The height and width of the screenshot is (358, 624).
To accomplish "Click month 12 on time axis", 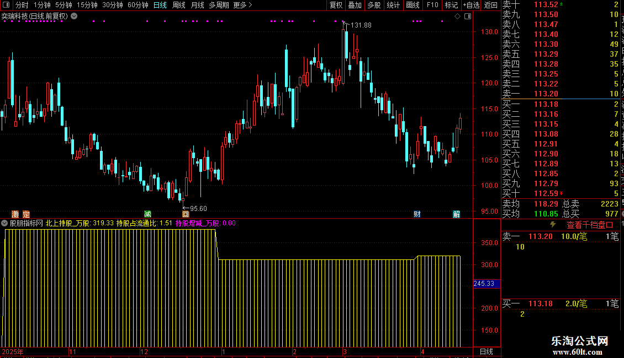I will pyautogui.click(x=144, y=351).
